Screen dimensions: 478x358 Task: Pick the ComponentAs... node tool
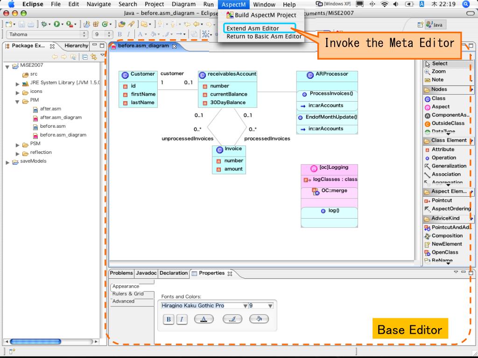coord(447,115)
